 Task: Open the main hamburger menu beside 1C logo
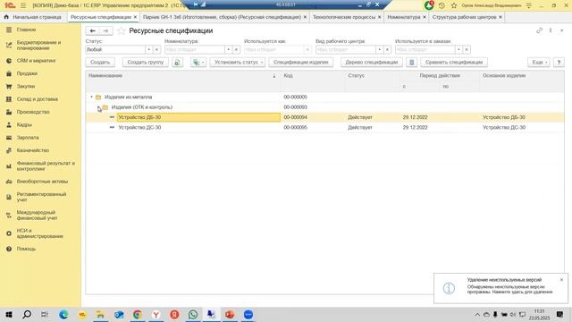23,5
